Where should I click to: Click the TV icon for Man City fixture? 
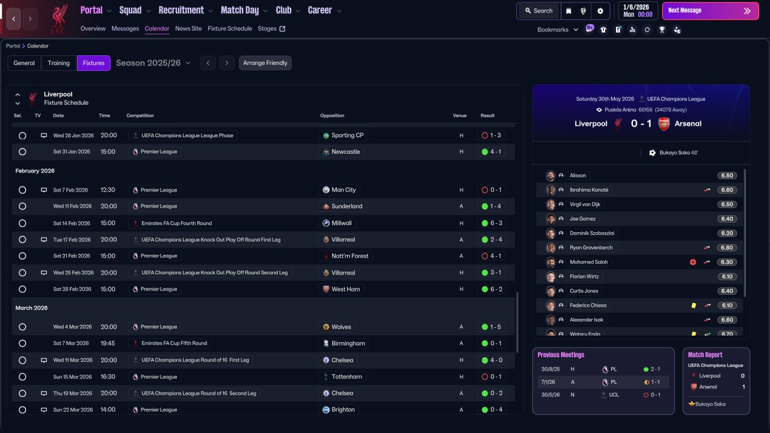[x=44, y=190]
